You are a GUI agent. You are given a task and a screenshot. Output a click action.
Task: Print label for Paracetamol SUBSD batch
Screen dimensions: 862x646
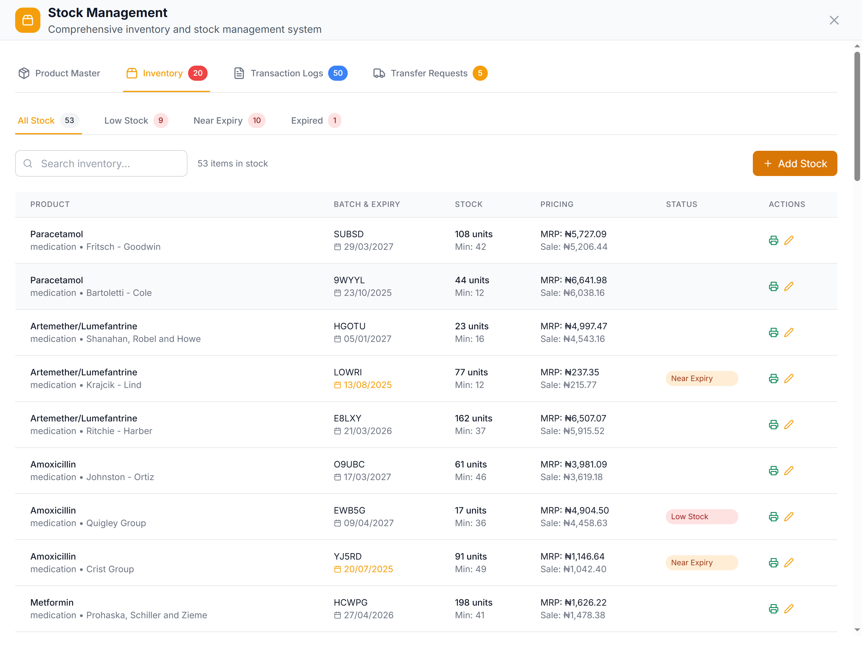[x=773, y=240]
